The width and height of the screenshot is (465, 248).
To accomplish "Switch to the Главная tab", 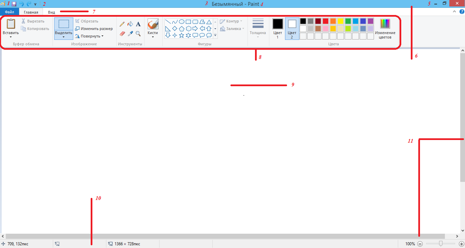I will [31, 12].
